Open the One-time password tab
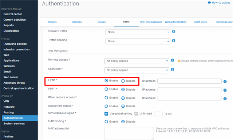The width and height of the screenshot is (233, 140). pyautogui.click(x=151, y=22)
